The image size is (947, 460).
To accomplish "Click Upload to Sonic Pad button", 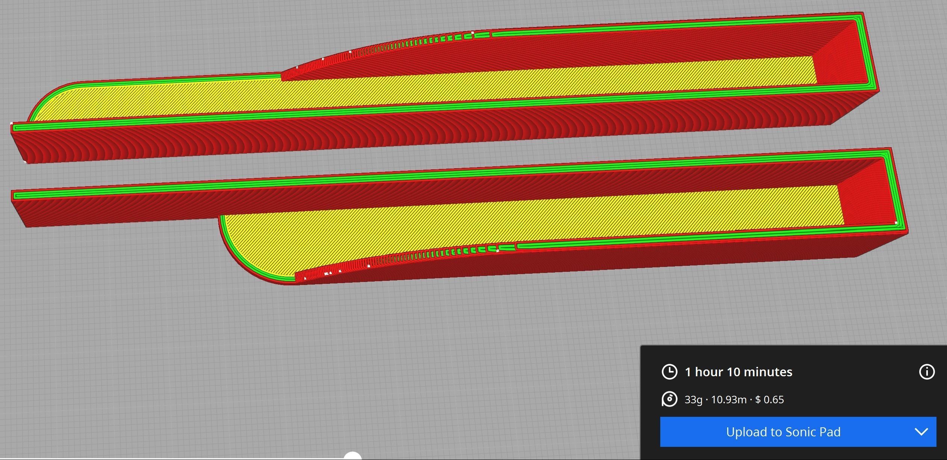I will [783, 432].
